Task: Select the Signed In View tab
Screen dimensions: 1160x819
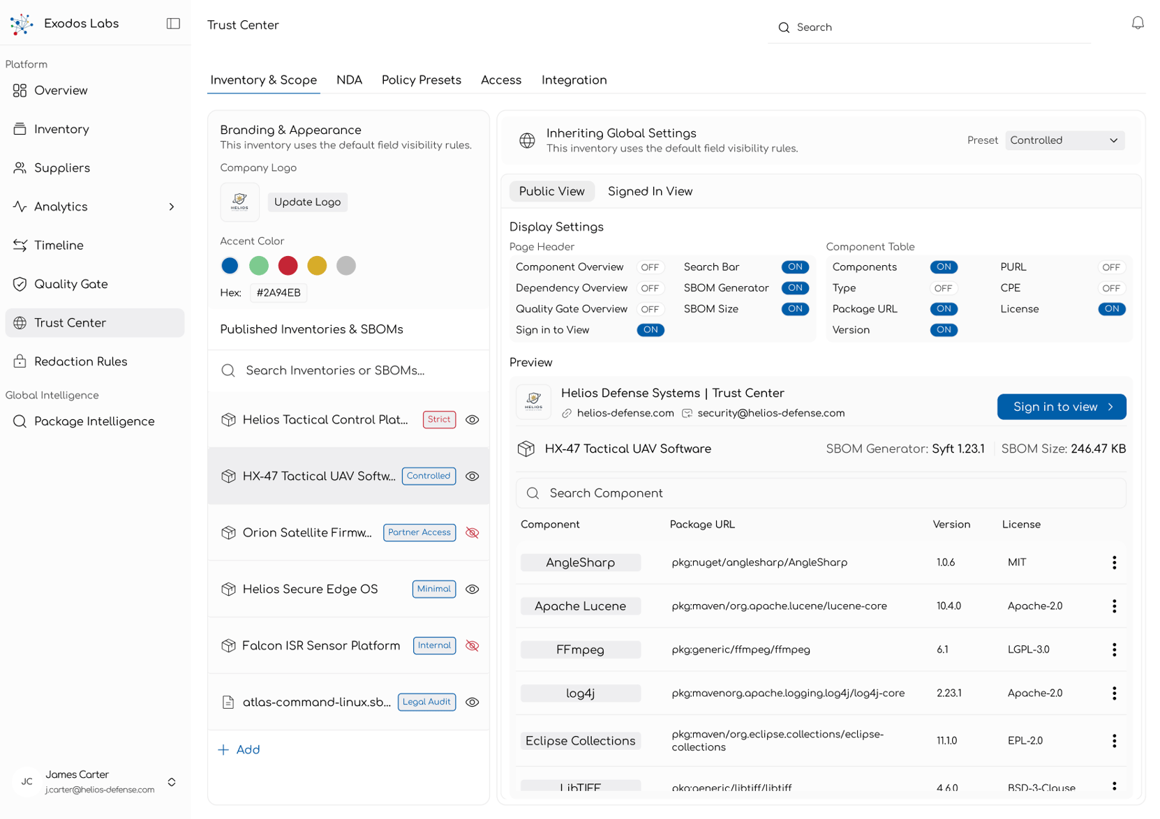Action: pyautogui.click(x=650, y=192)
